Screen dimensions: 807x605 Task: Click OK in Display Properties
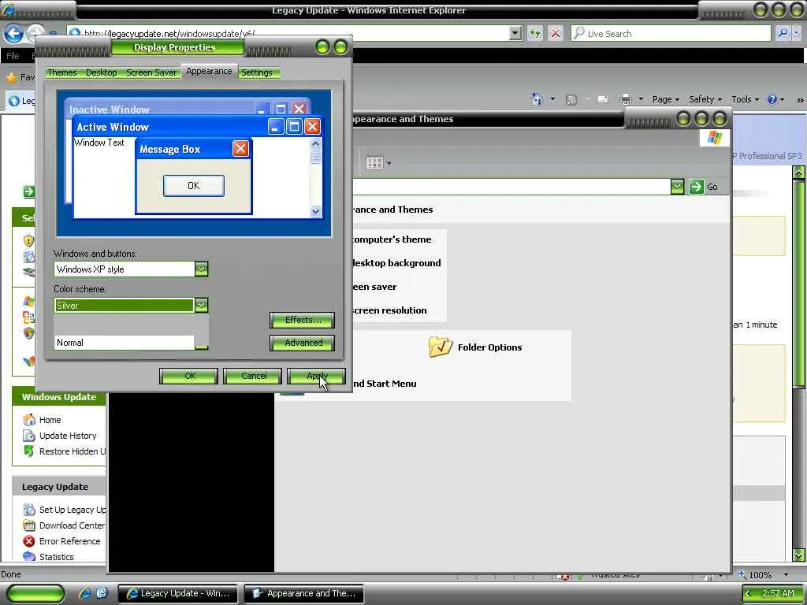point(189,376)
